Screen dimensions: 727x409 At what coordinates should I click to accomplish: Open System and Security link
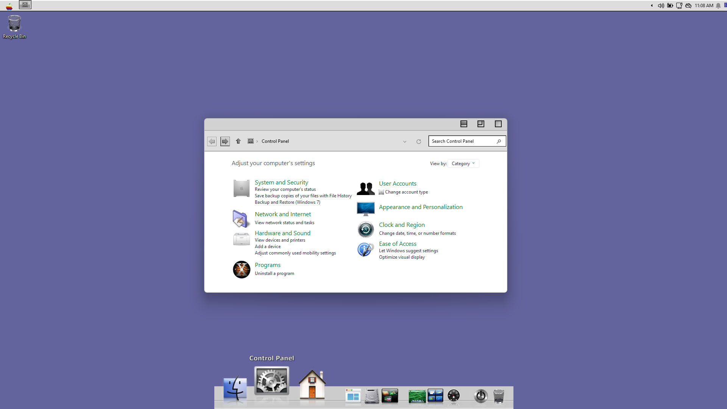pos(281,183)
